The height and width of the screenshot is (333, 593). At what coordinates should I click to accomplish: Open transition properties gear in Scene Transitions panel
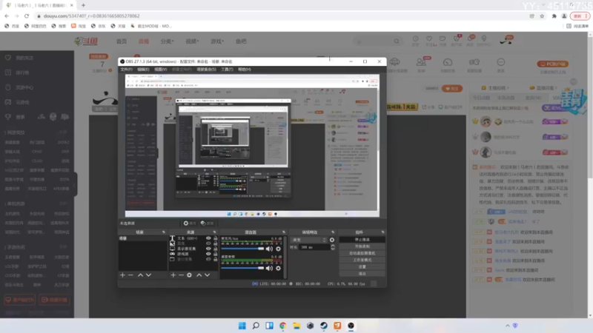click(332, 240)
